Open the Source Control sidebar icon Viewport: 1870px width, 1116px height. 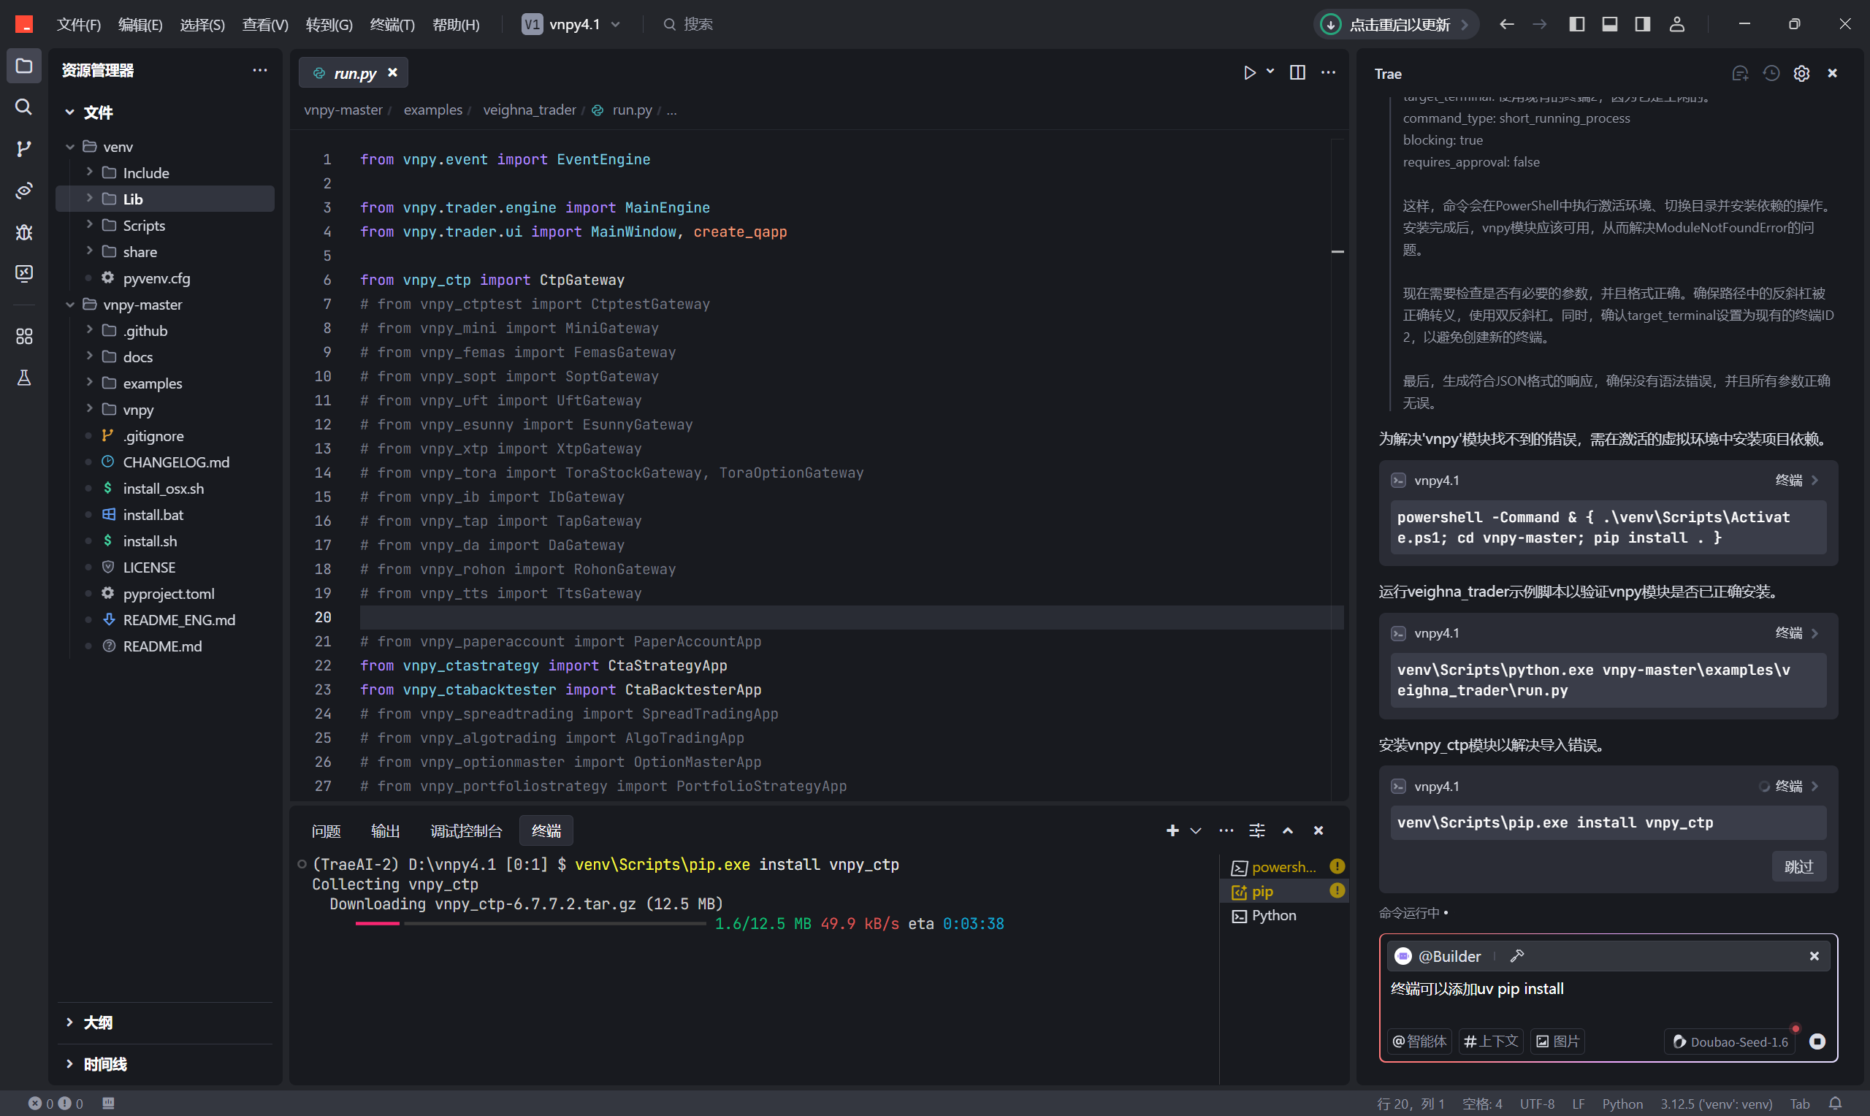click(24, 148)
